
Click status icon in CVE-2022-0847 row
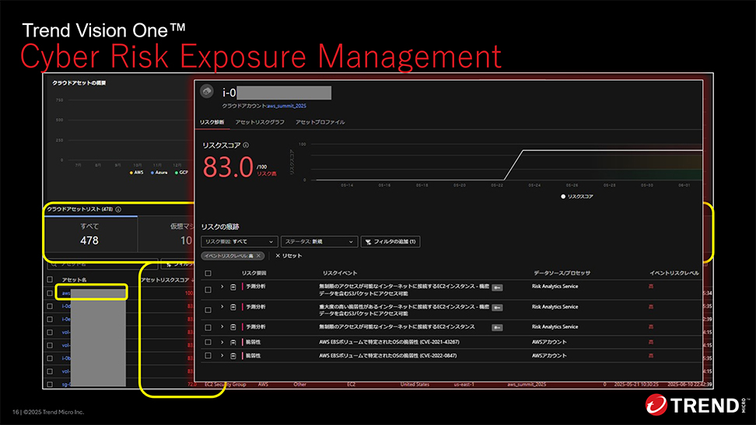tap(233, 355)
